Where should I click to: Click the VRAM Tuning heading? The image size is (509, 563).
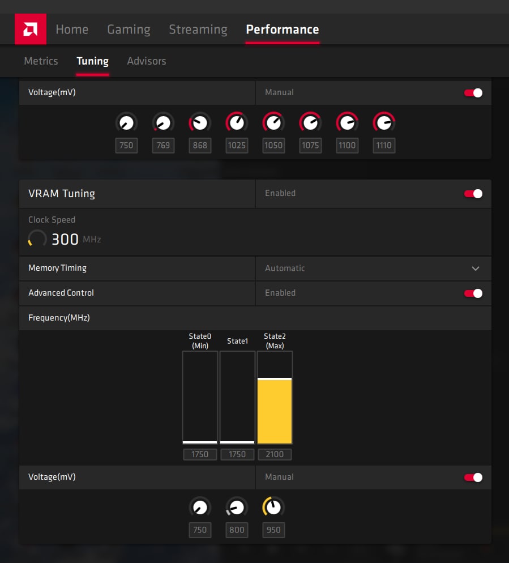[62, 194]
